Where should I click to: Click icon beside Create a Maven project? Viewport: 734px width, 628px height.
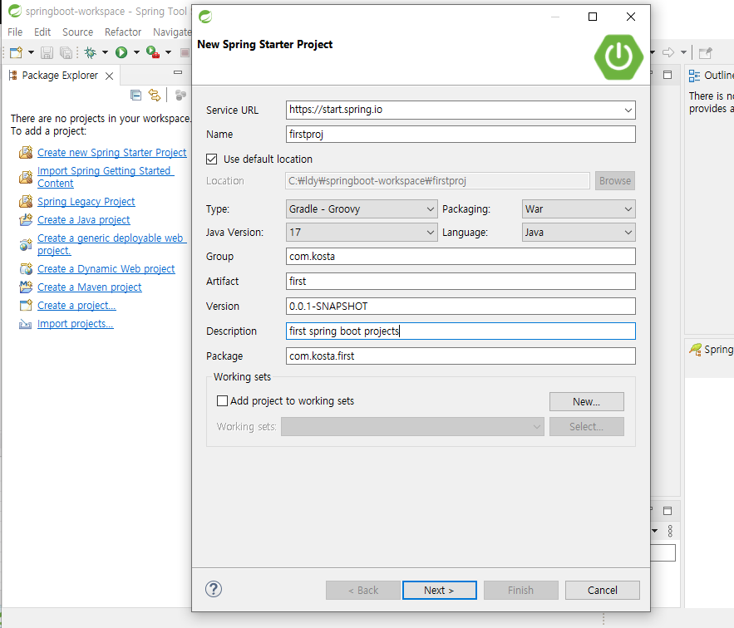coord(26,287)
